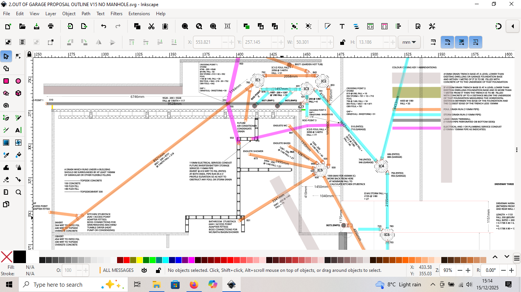Open the mm units dropdown

click(409, 42)
